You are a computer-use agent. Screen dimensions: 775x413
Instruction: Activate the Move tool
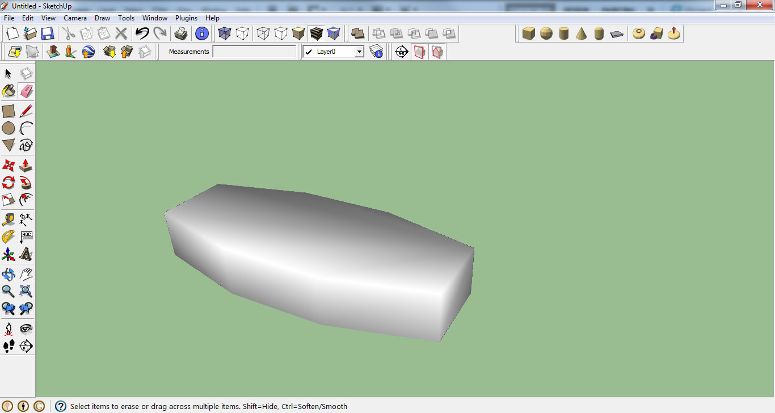(9, 166)
